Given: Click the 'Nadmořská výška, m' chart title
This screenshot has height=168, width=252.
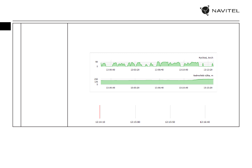Looking at the screenshot, I should (203, 75).
